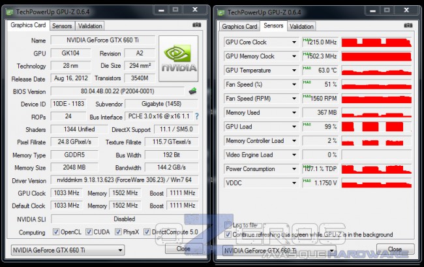This screenshot has height=267, width=424.
Task: Open GPU selector dropdown in Sensors window
Action: 279,251
